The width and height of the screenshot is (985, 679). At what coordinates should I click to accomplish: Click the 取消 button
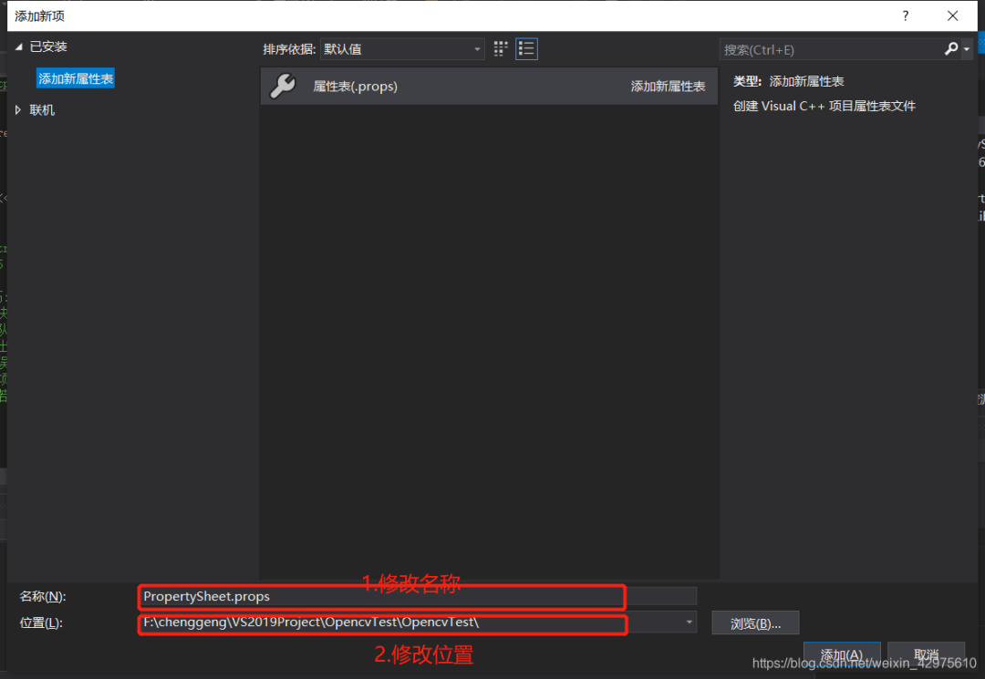pos(926,655)
